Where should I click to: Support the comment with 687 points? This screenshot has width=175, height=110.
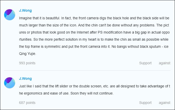145,103
